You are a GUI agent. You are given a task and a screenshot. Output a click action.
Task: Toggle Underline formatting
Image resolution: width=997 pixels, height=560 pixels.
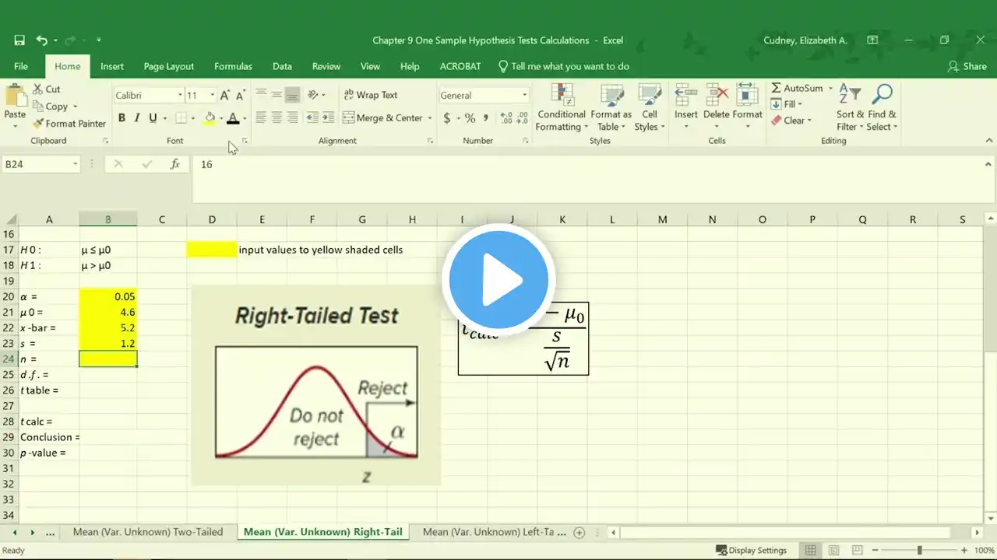tap(153, 118)
